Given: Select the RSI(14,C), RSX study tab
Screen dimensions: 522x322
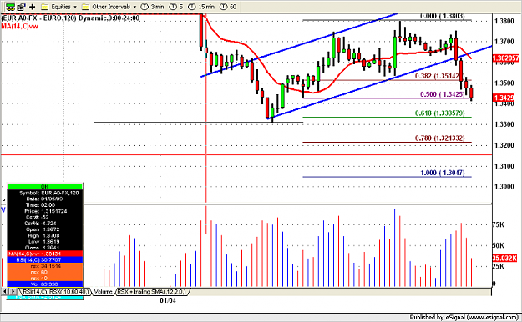Looking at the screenshot, I should click(x=55, y=292).
